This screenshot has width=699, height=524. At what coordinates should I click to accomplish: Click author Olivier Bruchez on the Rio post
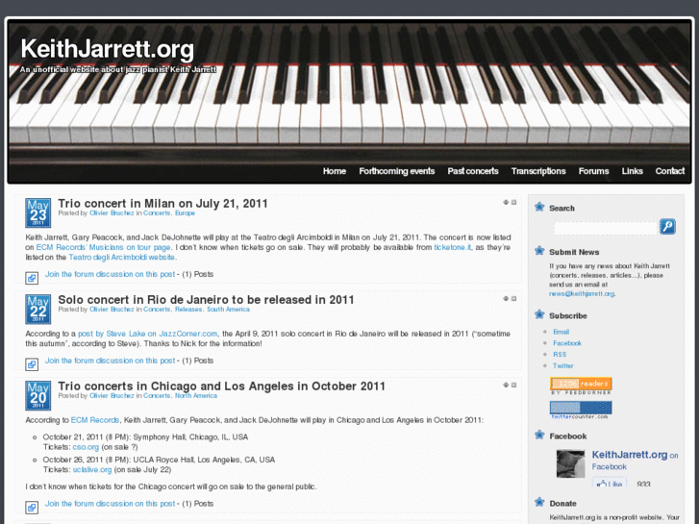(x=112, y=310)
